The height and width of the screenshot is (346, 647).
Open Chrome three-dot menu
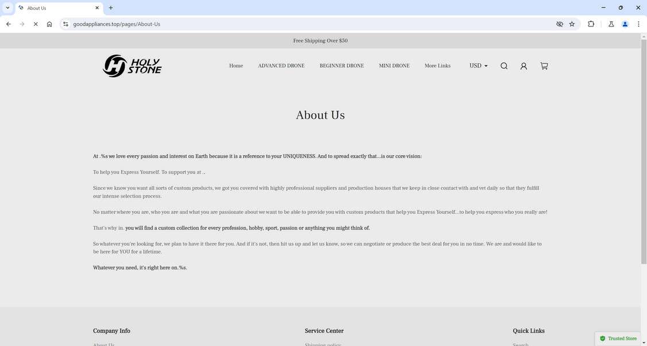[638, 24]
